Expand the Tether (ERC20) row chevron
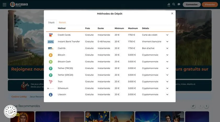This screenshot has height=122, width=220. 167,75
